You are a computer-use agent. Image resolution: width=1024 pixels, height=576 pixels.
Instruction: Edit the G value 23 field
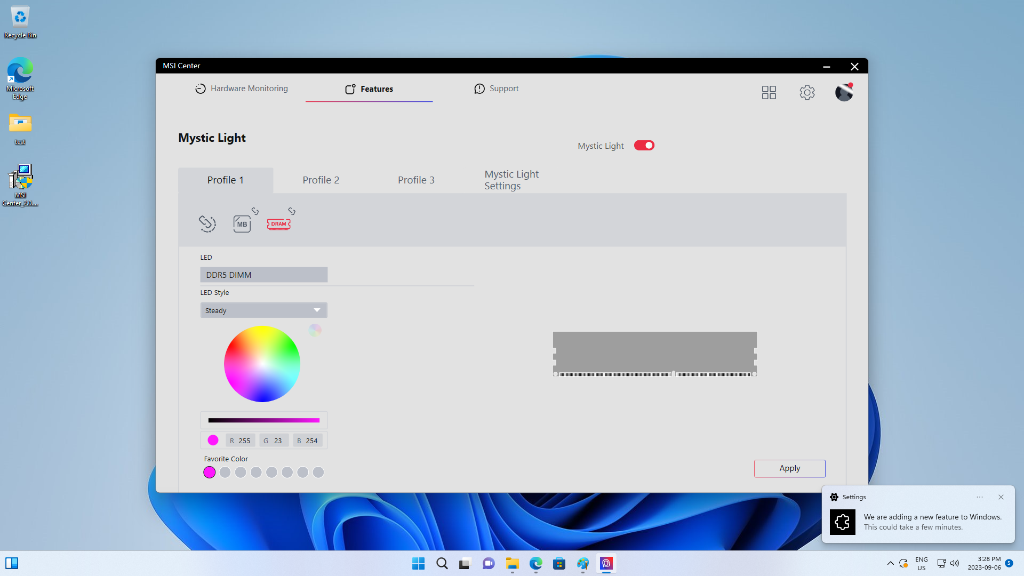274,441
